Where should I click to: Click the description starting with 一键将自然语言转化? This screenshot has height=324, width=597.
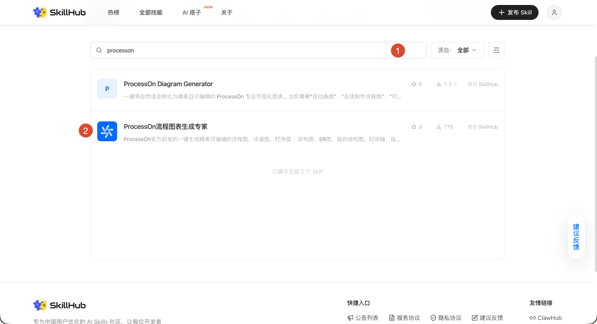tap(262, 97)
